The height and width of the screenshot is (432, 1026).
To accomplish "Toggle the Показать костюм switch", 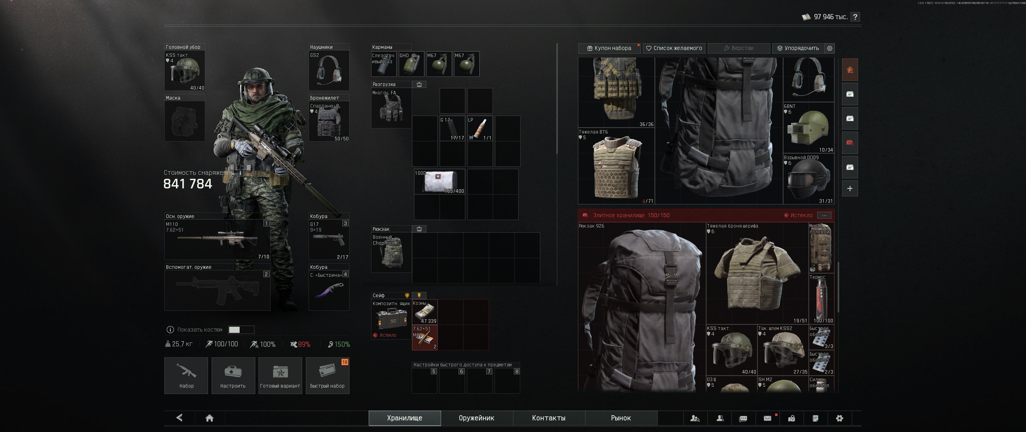I will [x=241, y=330].
